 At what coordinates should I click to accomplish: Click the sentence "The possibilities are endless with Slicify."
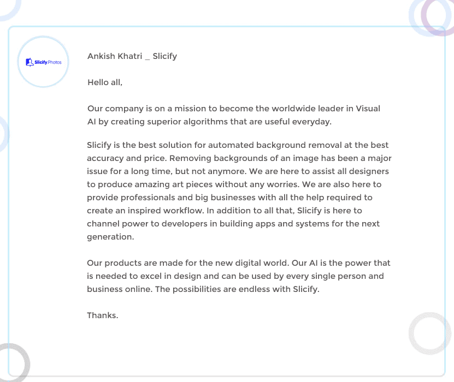237,289
